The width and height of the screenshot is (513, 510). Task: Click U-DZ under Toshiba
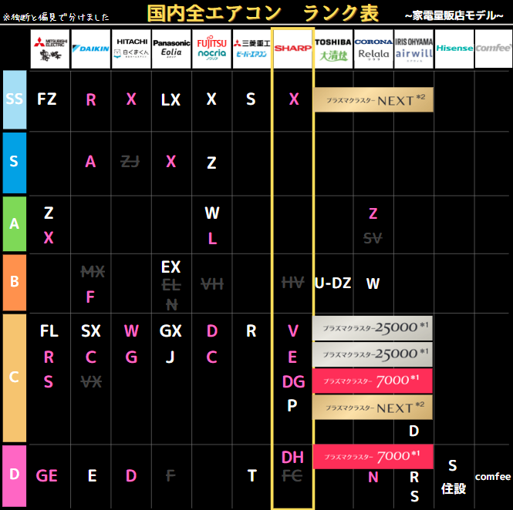pyautogui.click(x=332, y=284)
